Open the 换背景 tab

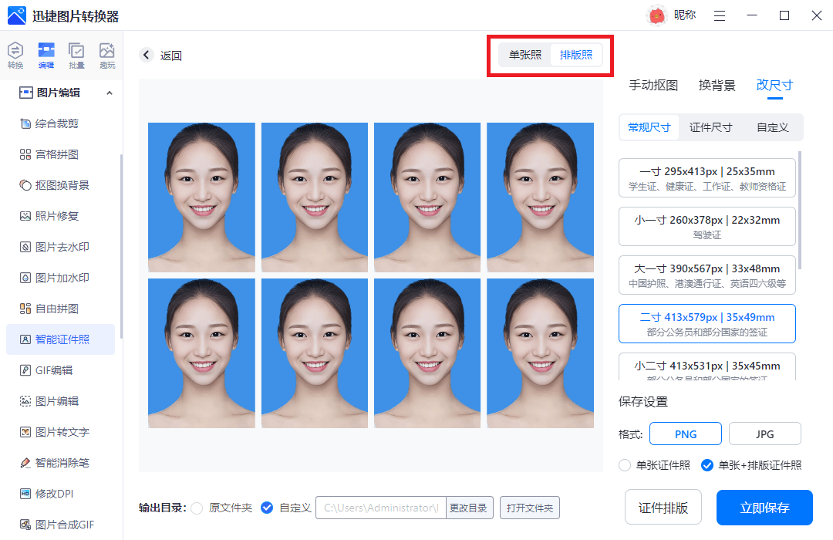[x=717, y=85]
